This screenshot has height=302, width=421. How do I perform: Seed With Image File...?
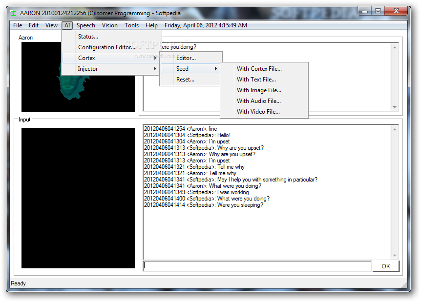[264, 90]
